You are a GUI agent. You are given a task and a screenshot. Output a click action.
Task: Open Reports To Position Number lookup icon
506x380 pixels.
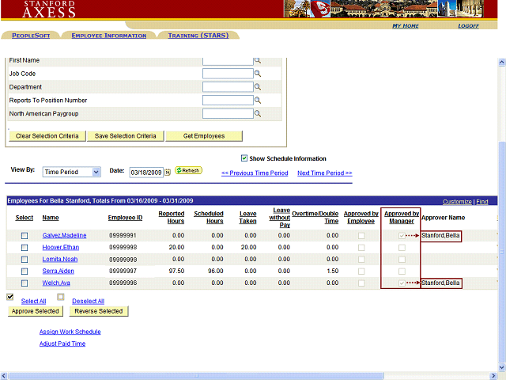[257, 101]
